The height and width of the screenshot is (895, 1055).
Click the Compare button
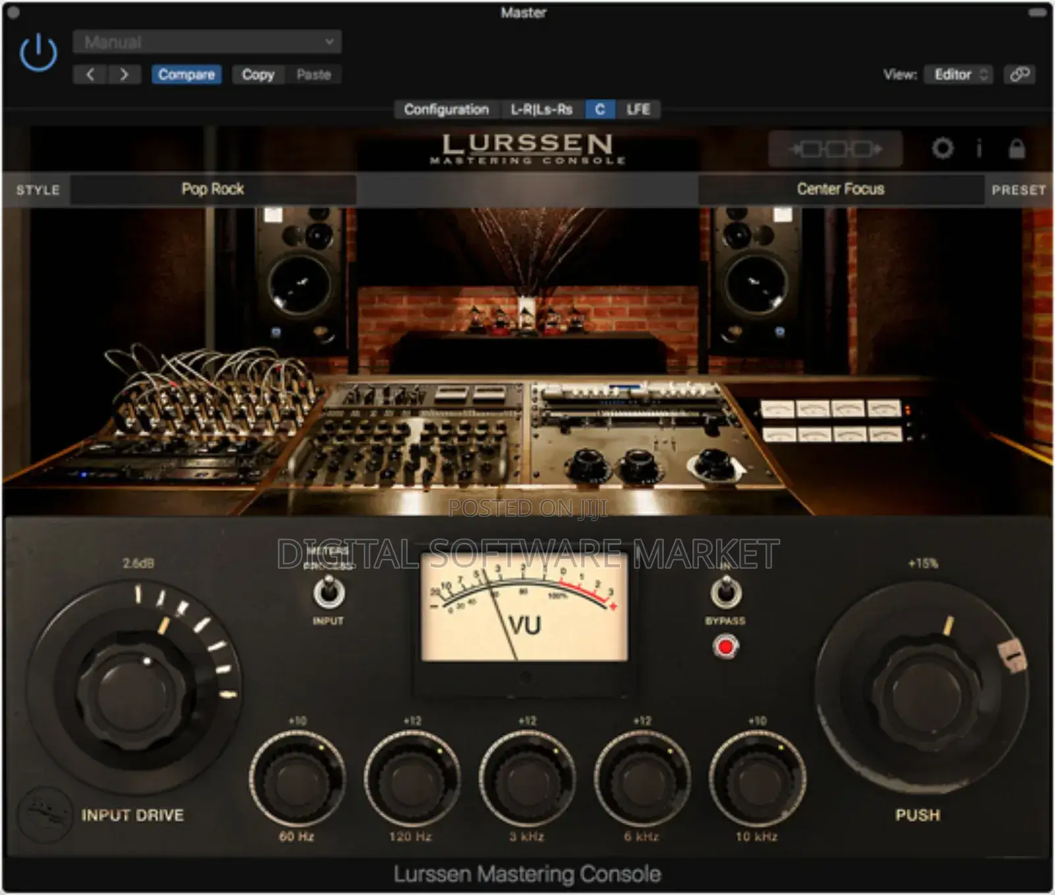point(187,74)
